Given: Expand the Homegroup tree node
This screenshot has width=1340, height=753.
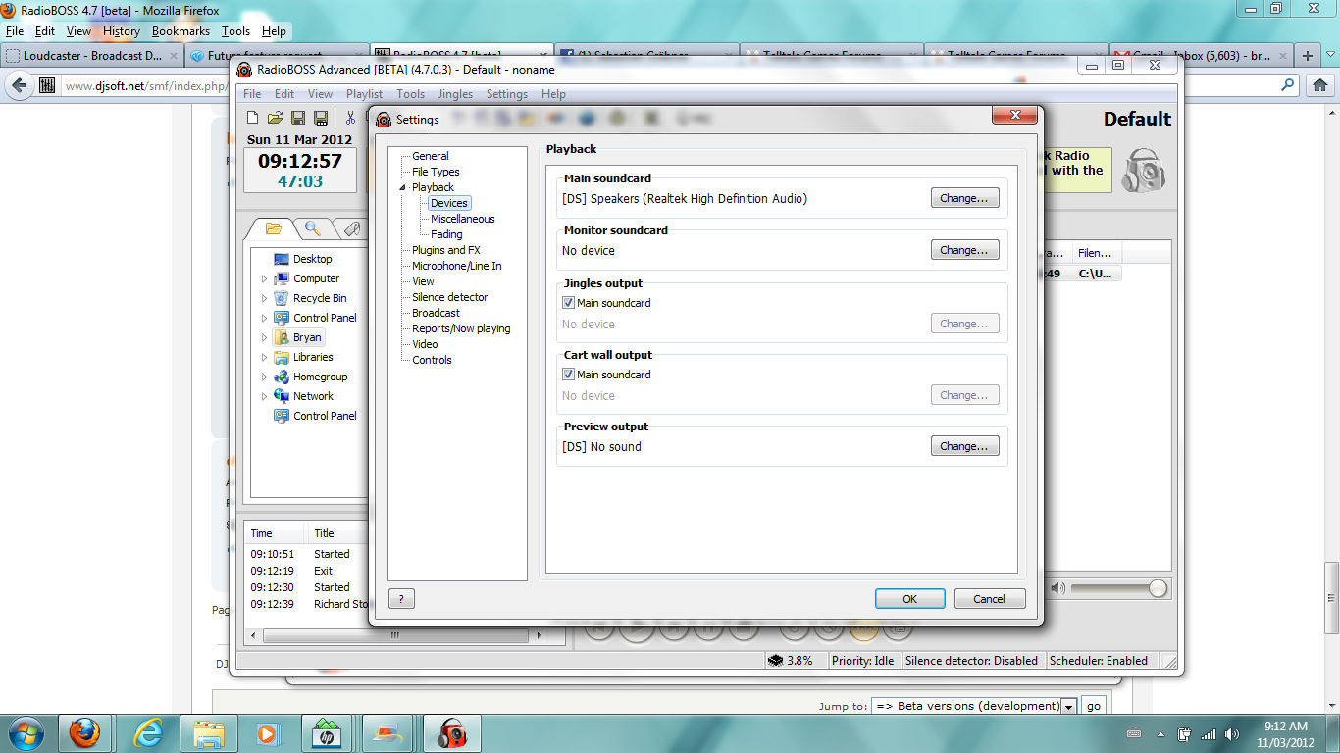Looking at the screenshot, I should tap(264, 376).
